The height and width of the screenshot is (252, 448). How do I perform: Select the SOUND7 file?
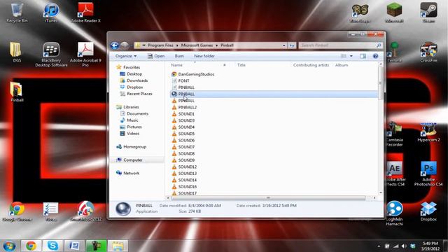pyautogui.click(x=186, y=147)
